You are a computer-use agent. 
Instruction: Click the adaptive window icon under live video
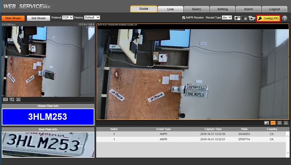click(12, 99)
